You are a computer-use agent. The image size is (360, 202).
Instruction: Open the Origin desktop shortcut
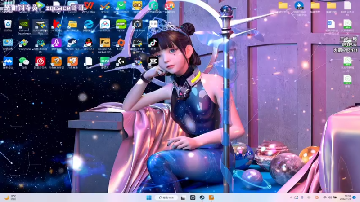click(x=121, y=43)
